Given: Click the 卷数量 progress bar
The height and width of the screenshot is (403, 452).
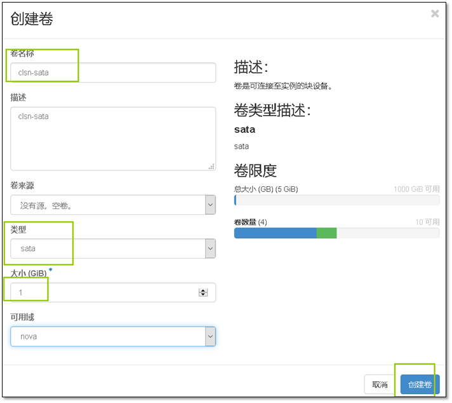Looking at the screenshot, I should point(336,233).
